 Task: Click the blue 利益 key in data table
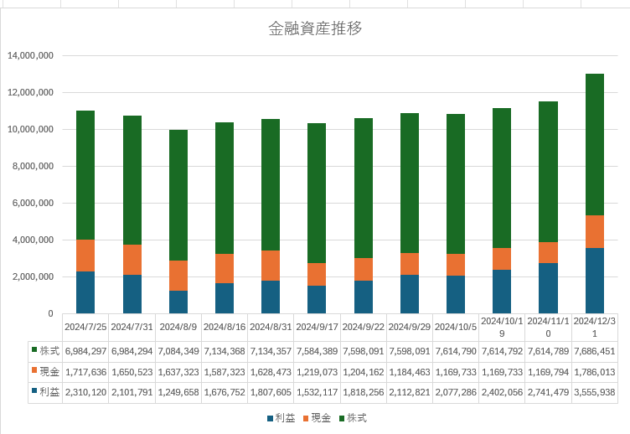click(x=34, y=392)
